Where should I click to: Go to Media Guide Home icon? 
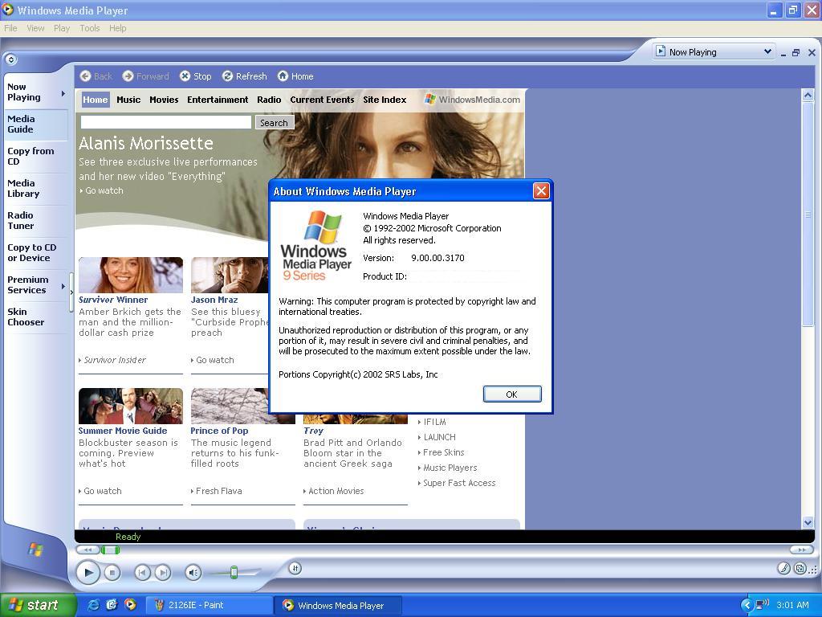(x=283, y=76)
